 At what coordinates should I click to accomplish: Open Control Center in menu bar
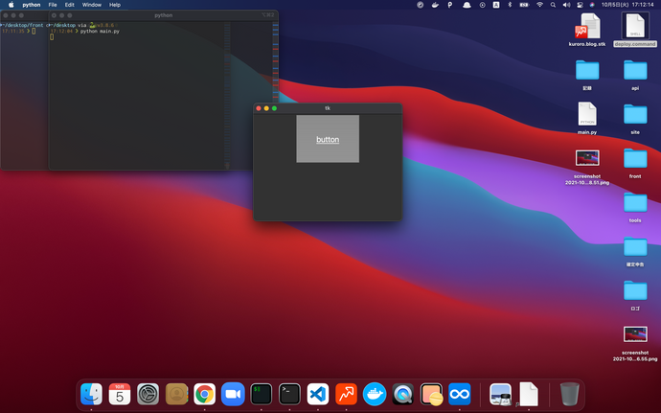click(x=581, y=5)
